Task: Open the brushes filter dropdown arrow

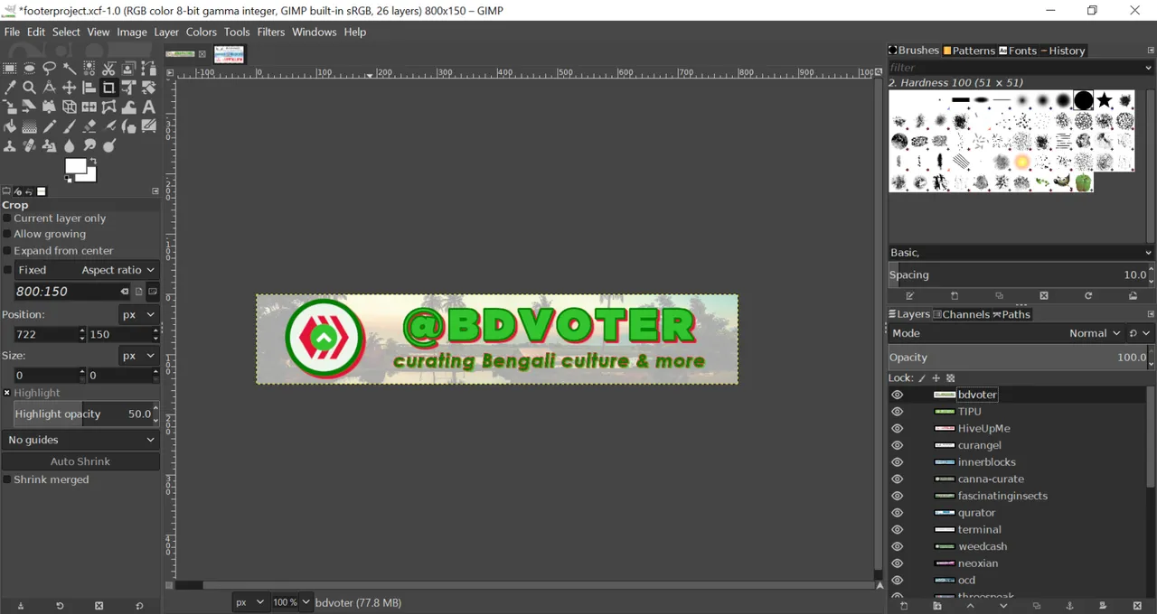Action: point(1149,68)
